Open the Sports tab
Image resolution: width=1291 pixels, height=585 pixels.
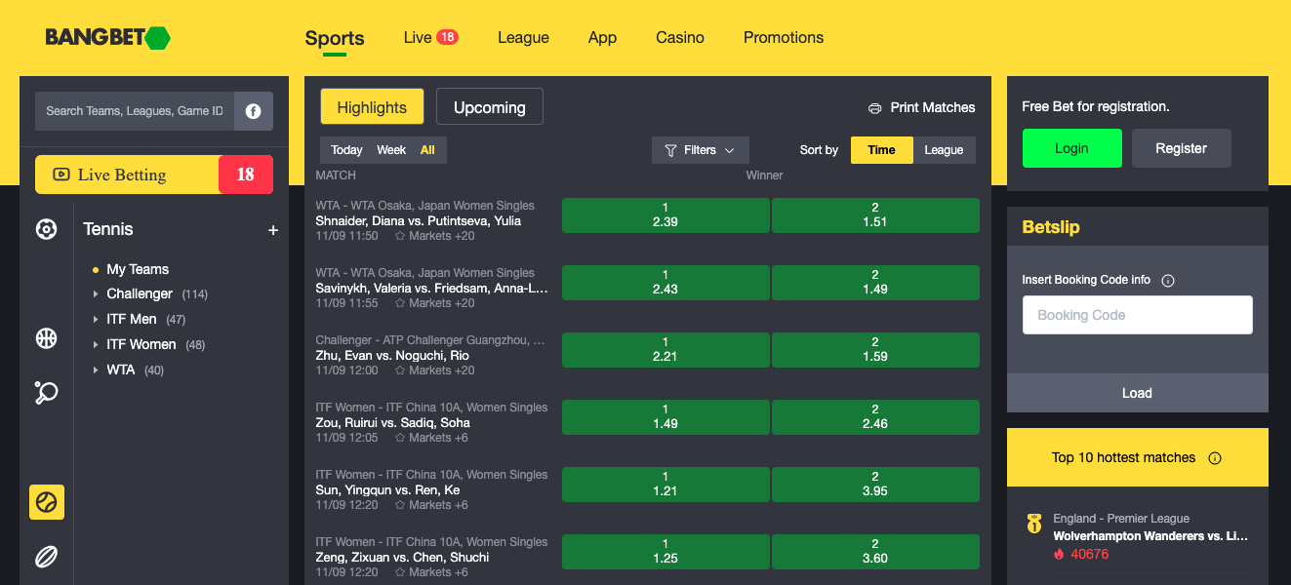[335, 38]
